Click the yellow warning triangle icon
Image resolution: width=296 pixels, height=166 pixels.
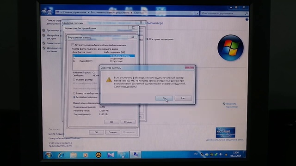109,80
